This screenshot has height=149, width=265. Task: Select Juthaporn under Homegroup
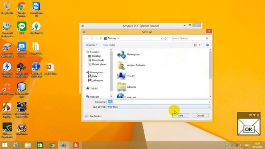pos(97,80)
